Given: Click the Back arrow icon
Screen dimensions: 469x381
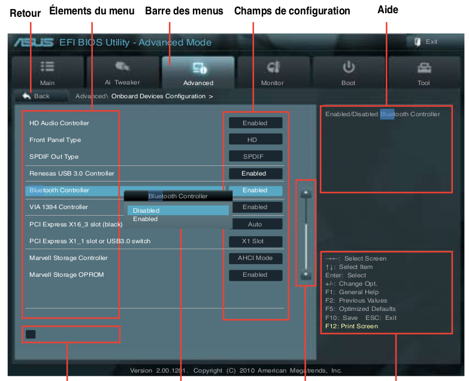Looking at the screenshot, I should pyautogui.click(x=26, y=96).
